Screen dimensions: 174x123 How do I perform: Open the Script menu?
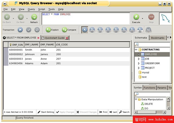41,9
